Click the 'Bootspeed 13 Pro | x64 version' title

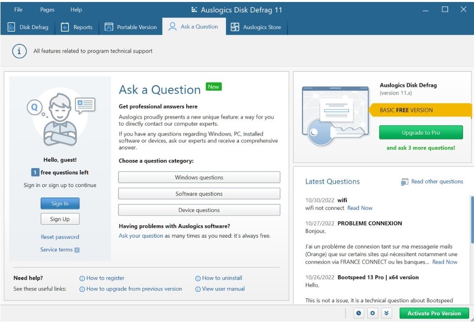click(378, 278)
